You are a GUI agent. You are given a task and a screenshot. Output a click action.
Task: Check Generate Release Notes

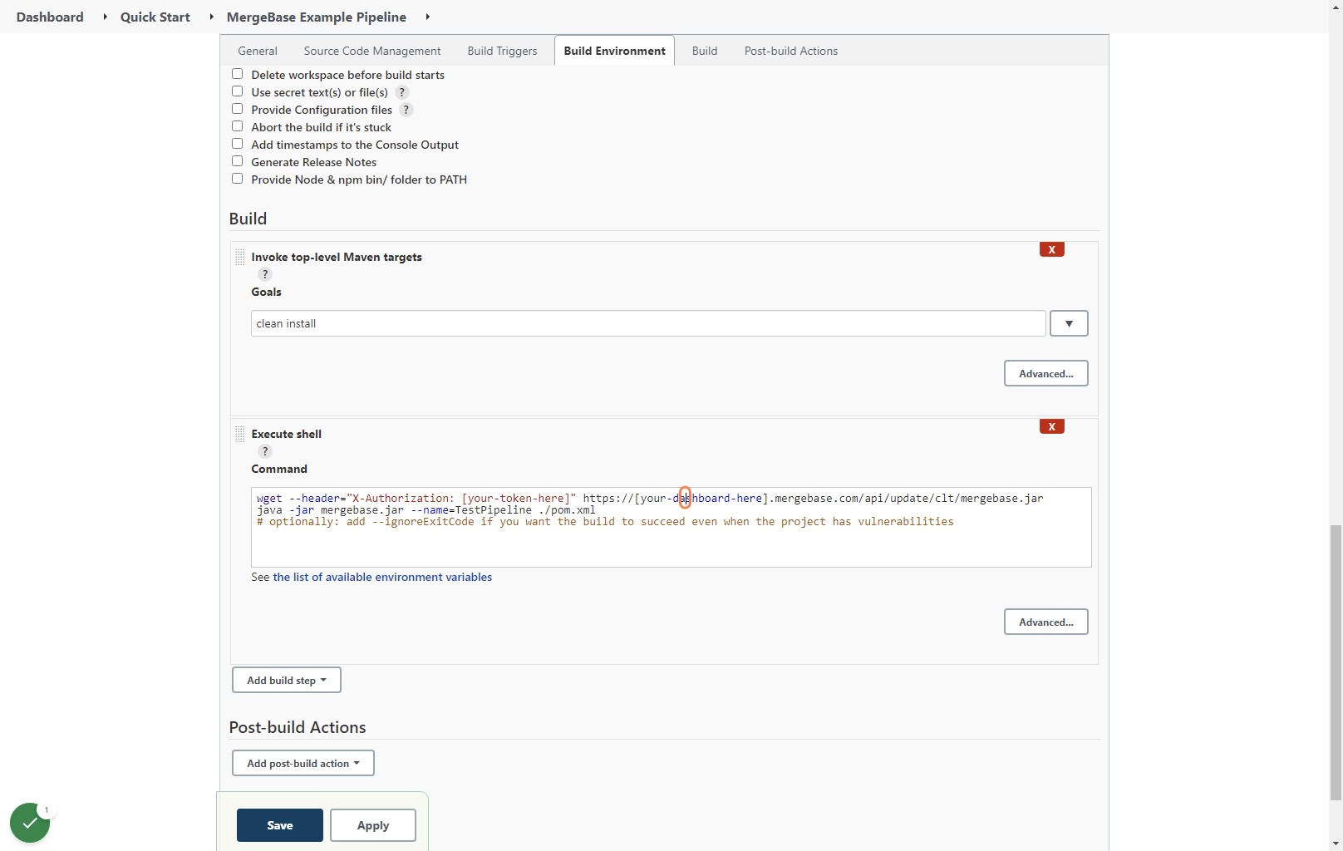click(237, 161)
